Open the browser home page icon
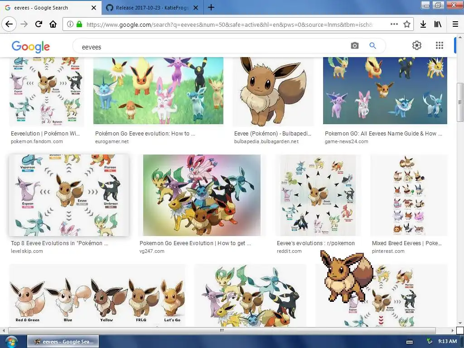 point(53,24)
